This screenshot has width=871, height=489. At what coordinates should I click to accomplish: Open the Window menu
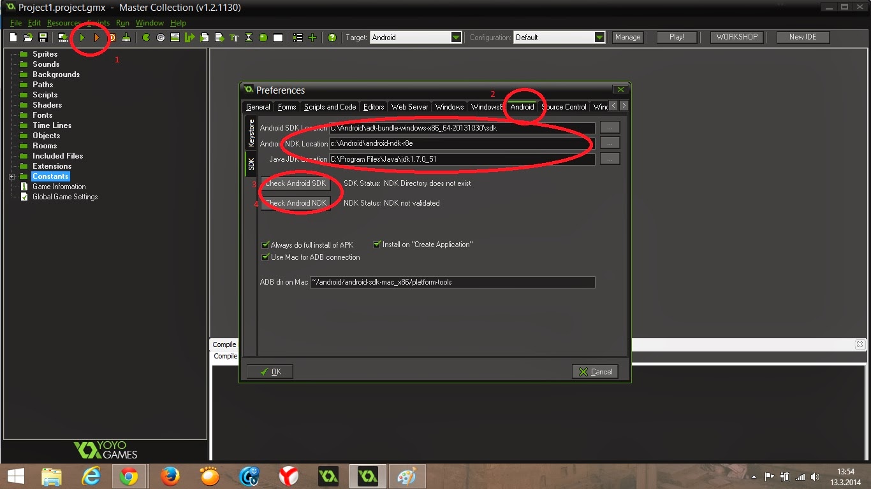coord(149,23)
